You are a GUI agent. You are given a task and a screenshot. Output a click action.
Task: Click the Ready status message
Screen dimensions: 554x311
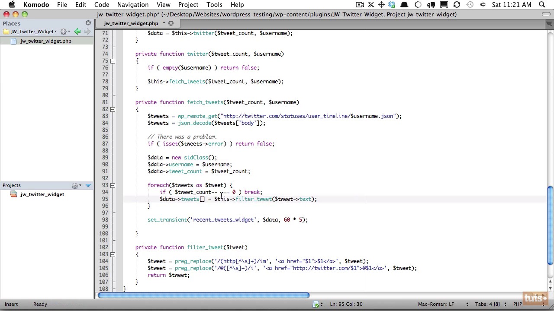click(x=40, y=304)
